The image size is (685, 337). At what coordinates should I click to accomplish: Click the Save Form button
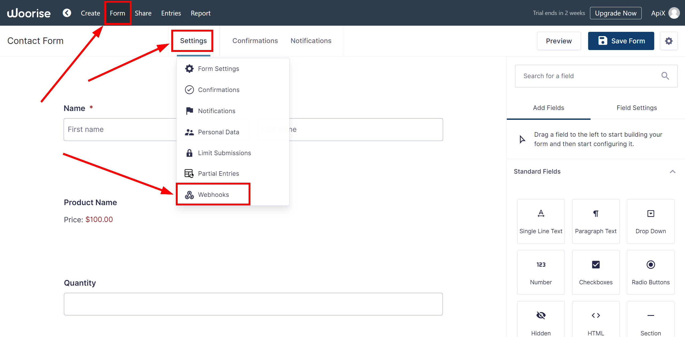tap(621, 41)
